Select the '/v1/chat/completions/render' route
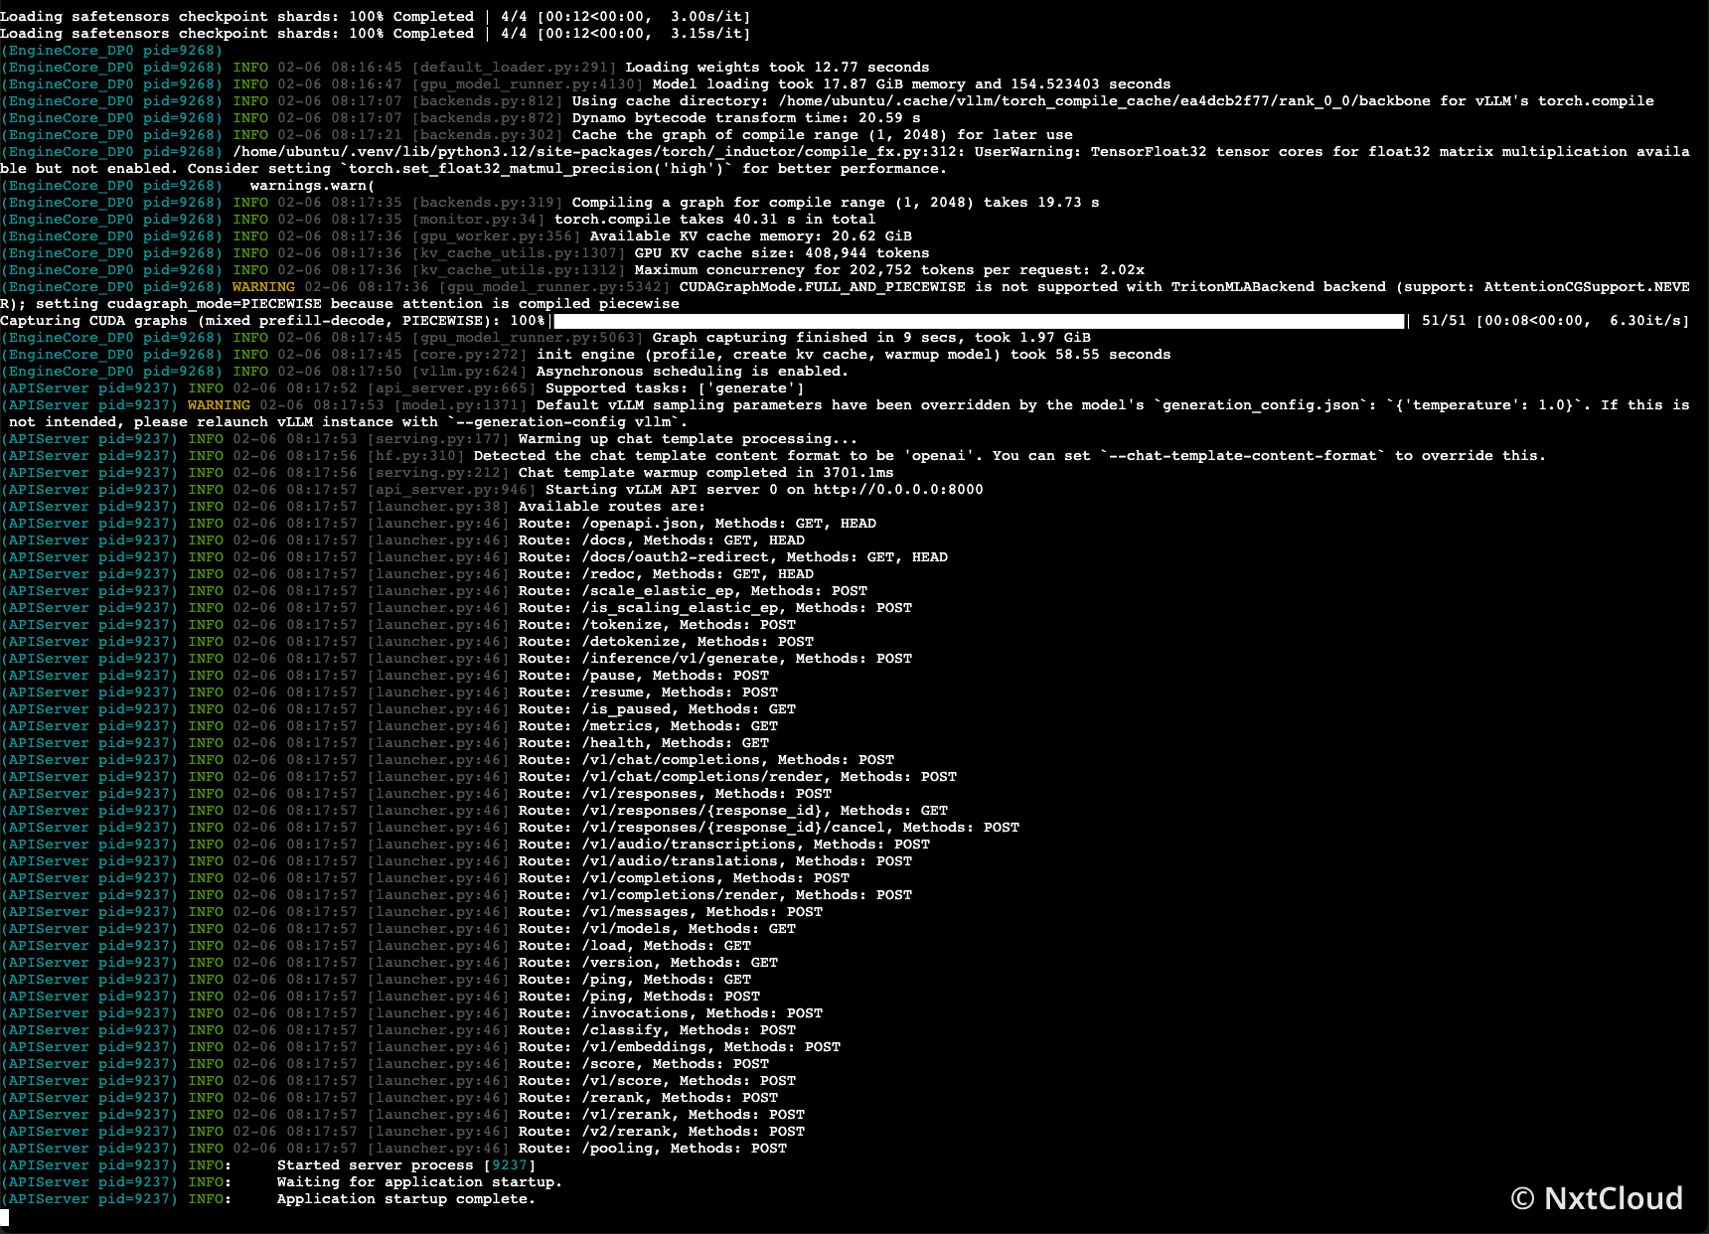Screen dimensions: 1709x1234 tap(701, 777)
